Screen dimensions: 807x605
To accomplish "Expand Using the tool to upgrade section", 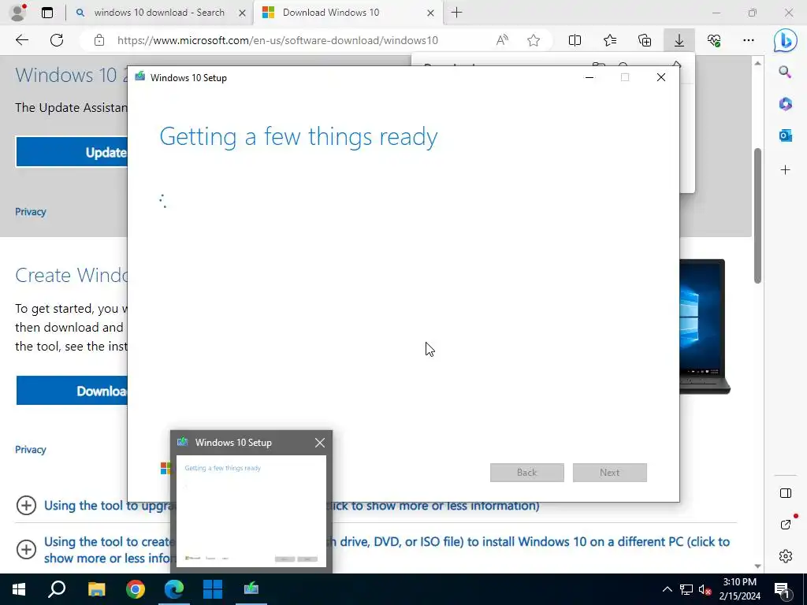I will 26,505.
